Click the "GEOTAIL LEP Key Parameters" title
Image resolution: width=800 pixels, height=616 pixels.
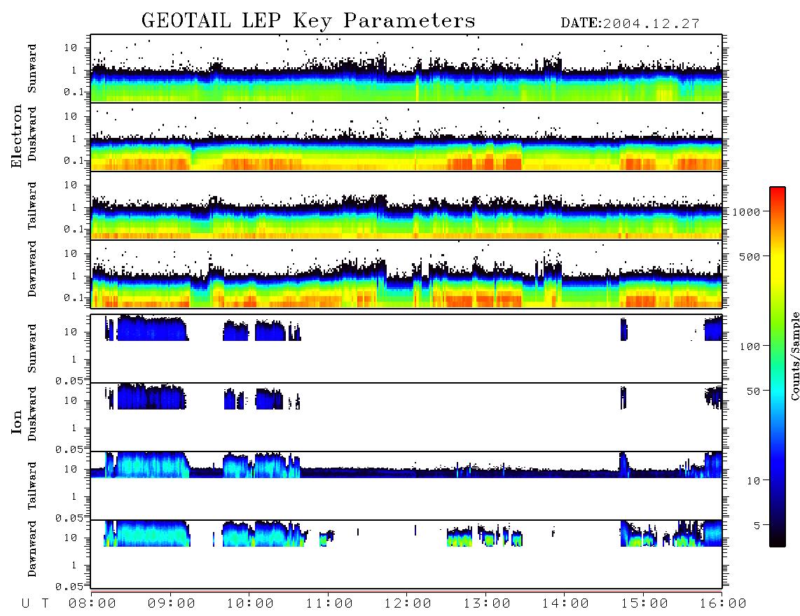308,21
